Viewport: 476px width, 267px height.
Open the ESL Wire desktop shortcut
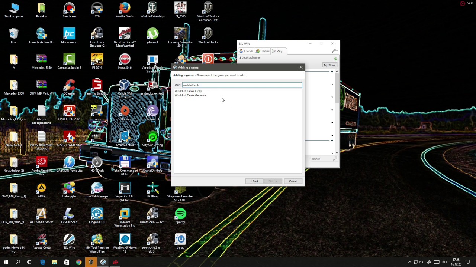[69, 241]
